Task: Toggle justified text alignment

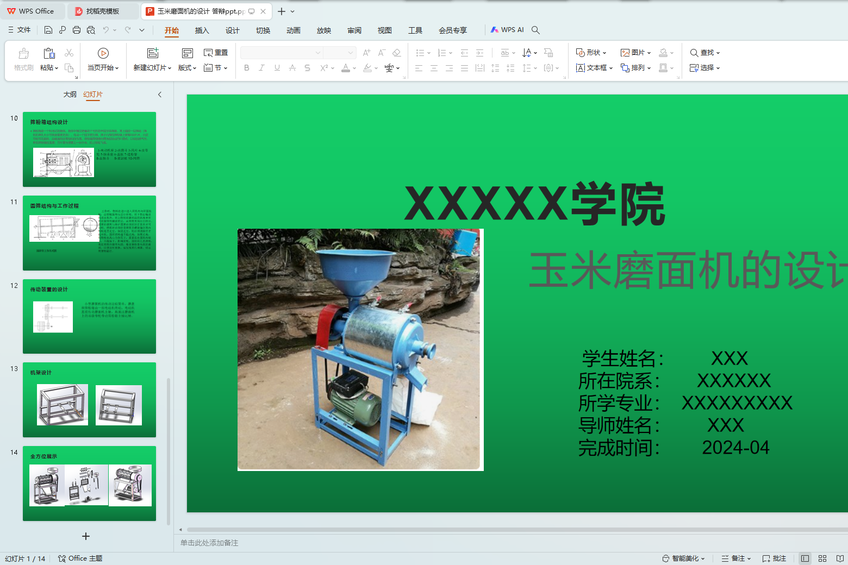Action: [x=464, y=68]
